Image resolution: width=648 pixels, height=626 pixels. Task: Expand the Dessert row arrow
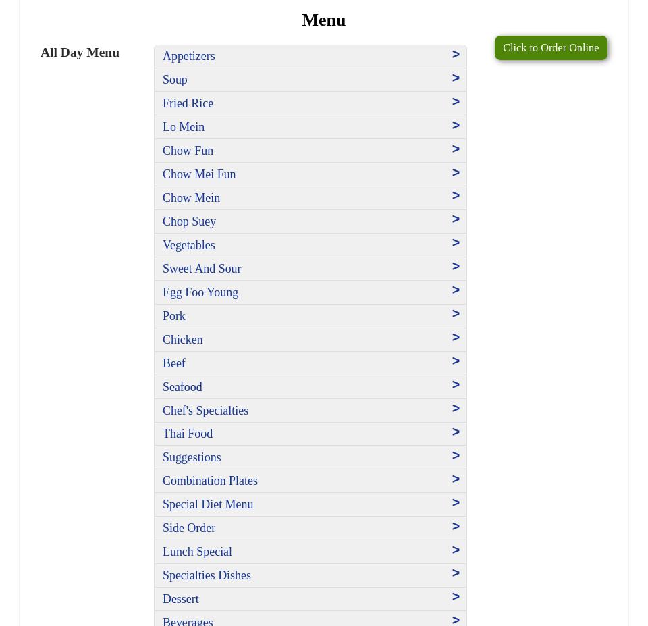pos(456,597)
